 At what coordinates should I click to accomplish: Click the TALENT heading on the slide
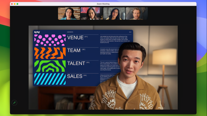[x=76, y=63]
